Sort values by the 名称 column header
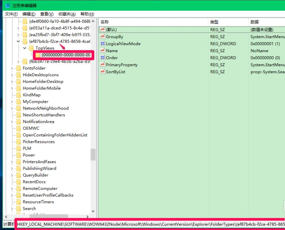 tap(105, 22)
